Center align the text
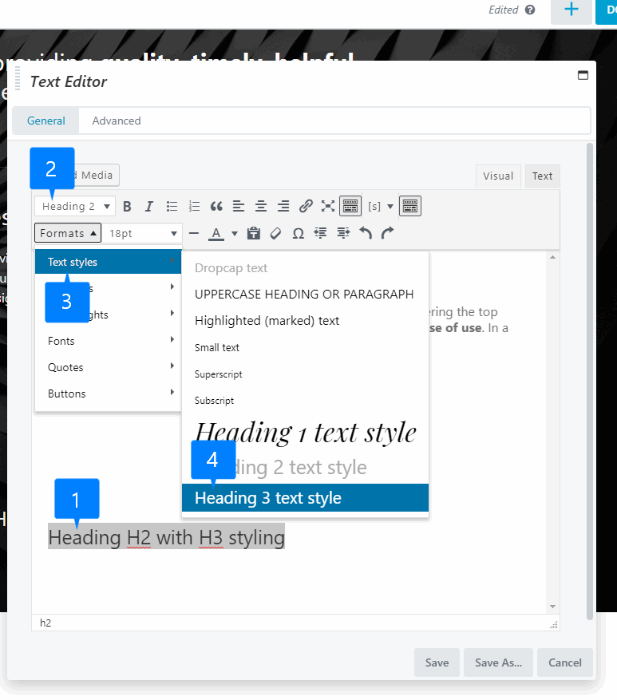The width and height of the screenshot is (617, 700). [260, 206]
